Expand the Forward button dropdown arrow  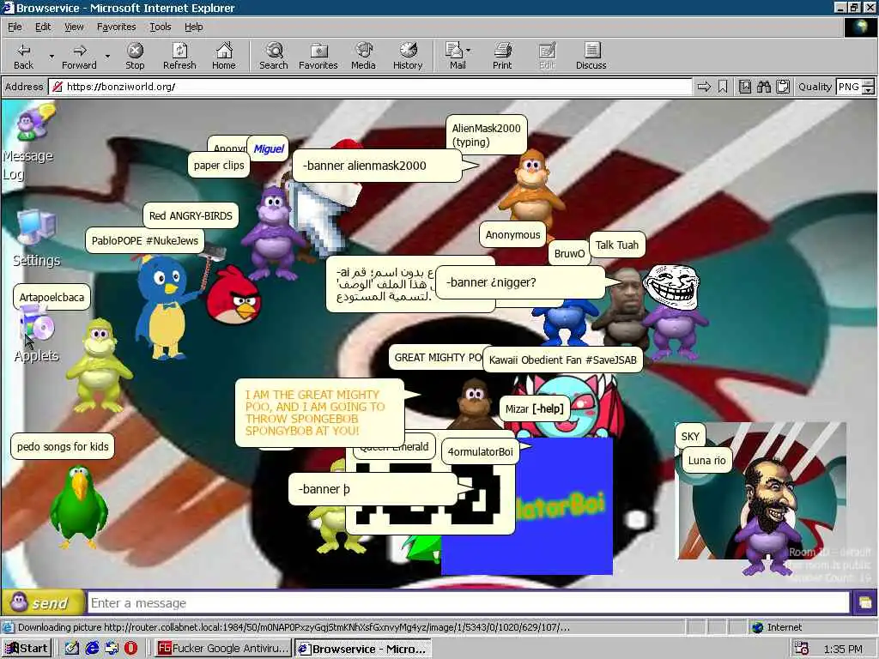pos(107,56)
